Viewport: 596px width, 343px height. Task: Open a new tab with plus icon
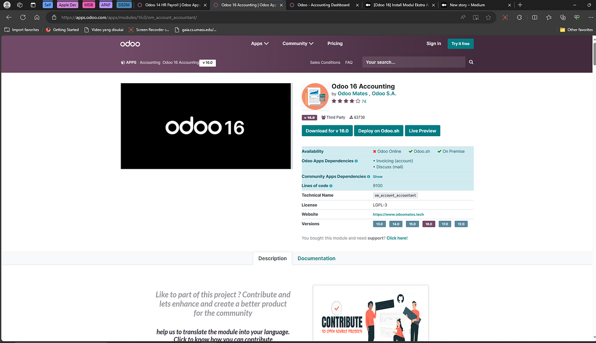[520, 5]
